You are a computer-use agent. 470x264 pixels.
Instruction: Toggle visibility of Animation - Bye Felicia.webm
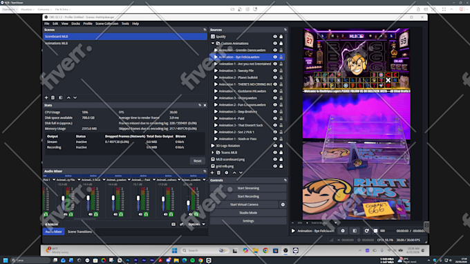(x=275, y=57)
